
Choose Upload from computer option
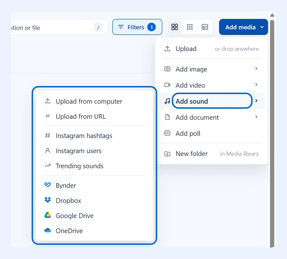(94, 101)
